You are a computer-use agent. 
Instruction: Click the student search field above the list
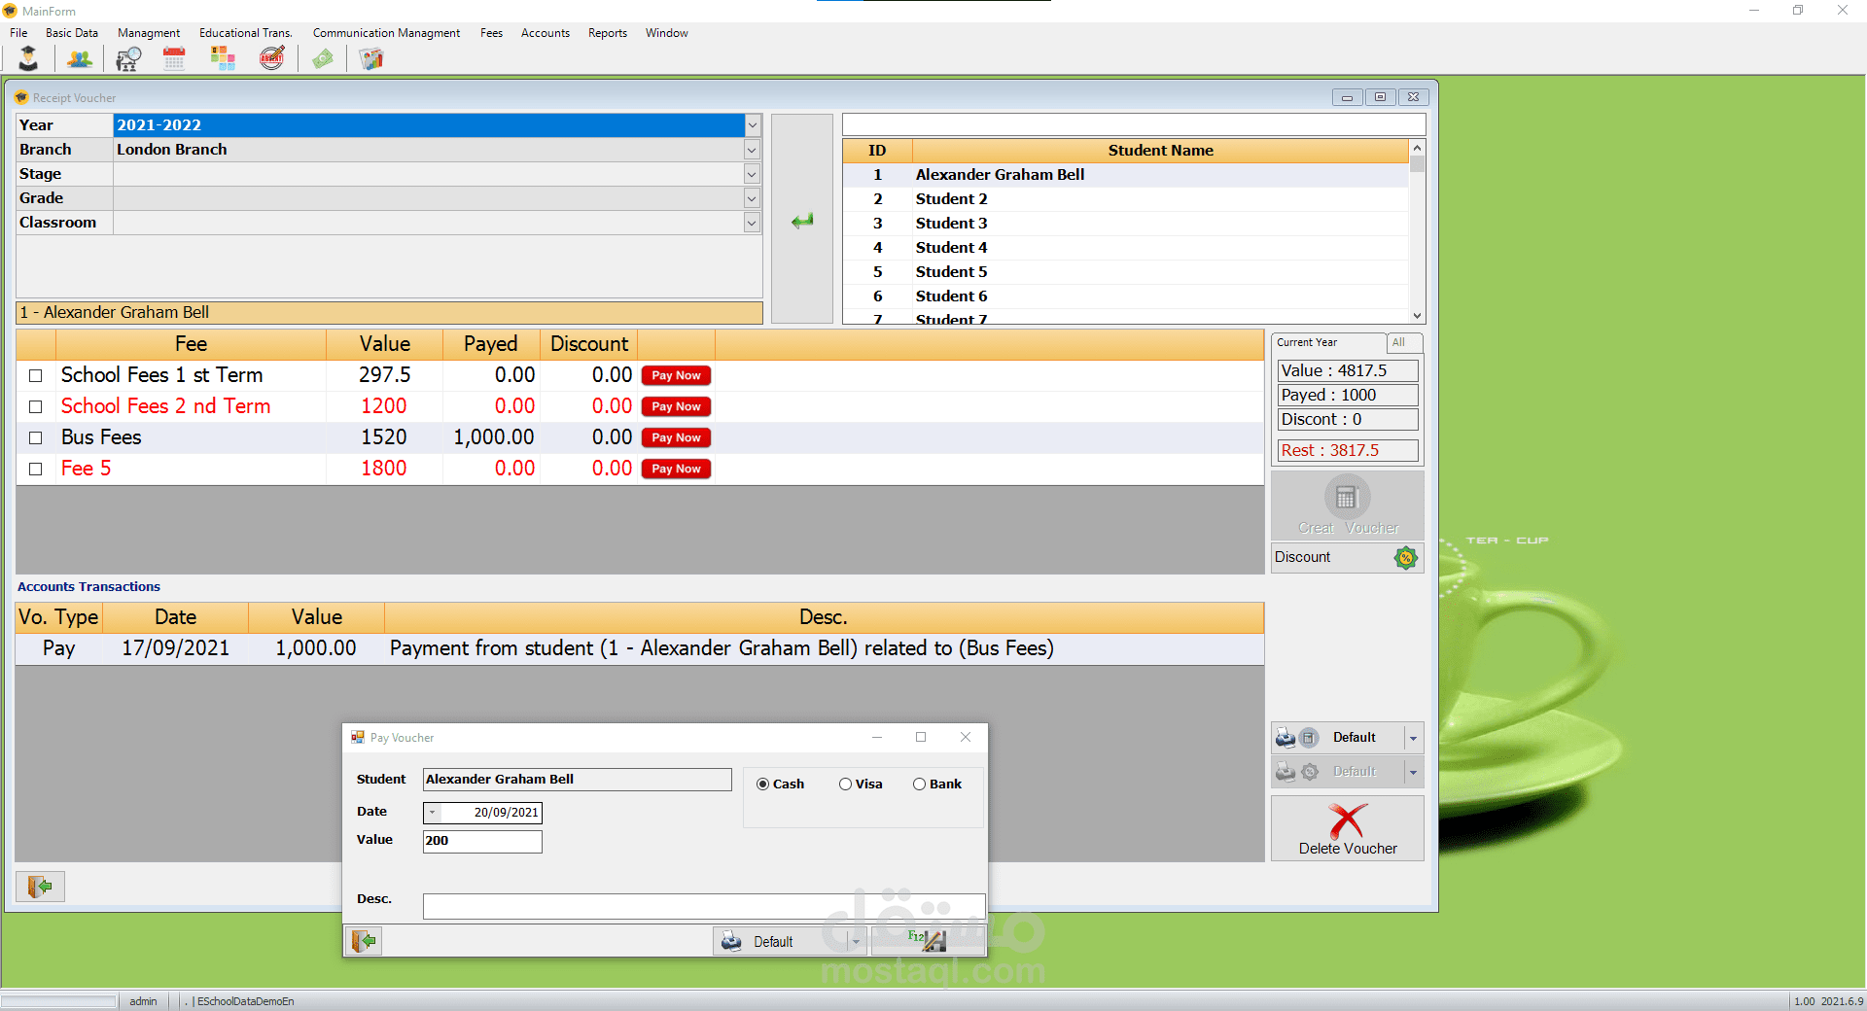click(x=1134, y=124)
